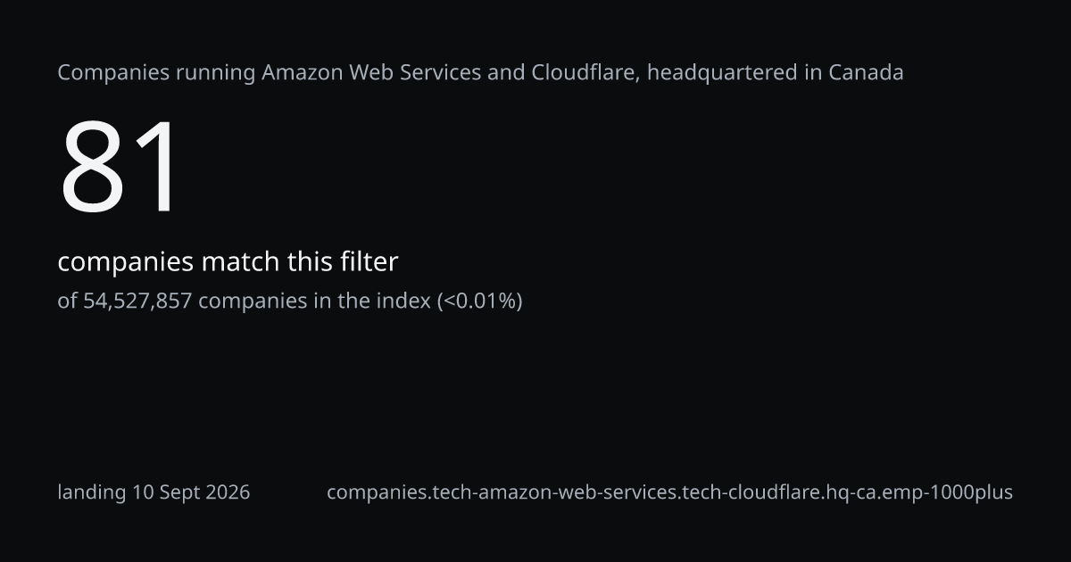Screen dimensions: 1071x562
Task: Select the words Amazon Web Services in headline
Action: (x=372, y=72)
